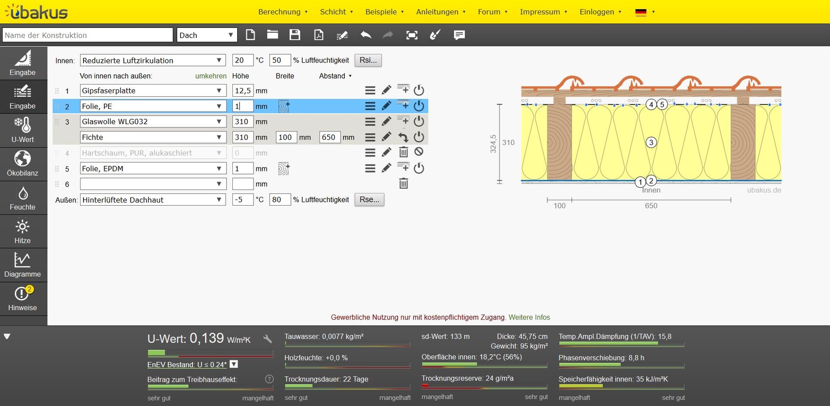
Task: Delete the empty layer 6 with trash icon
Action: click(x=403, y=184)
